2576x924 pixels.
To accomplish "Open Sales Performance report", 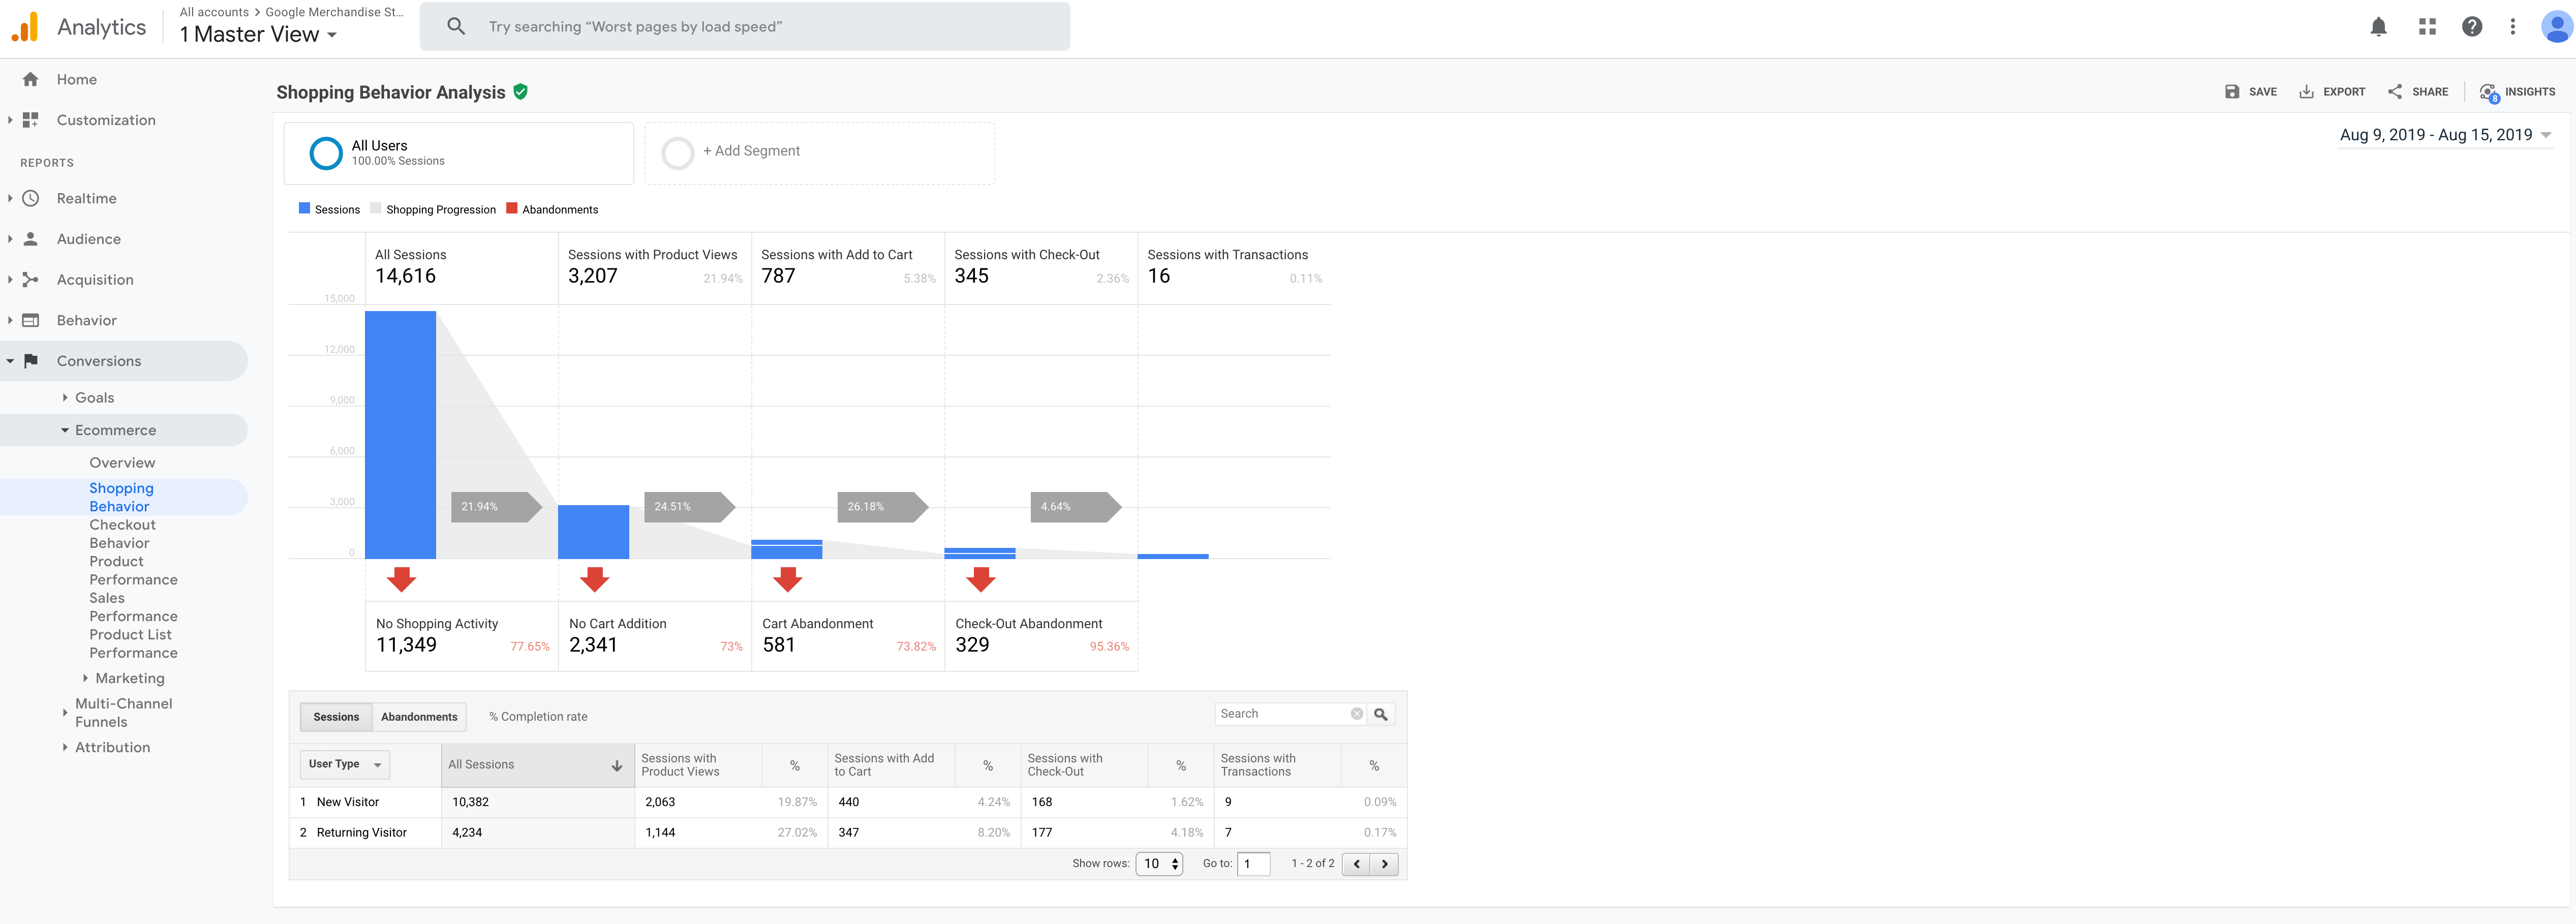I will click(x=133, y=607).
